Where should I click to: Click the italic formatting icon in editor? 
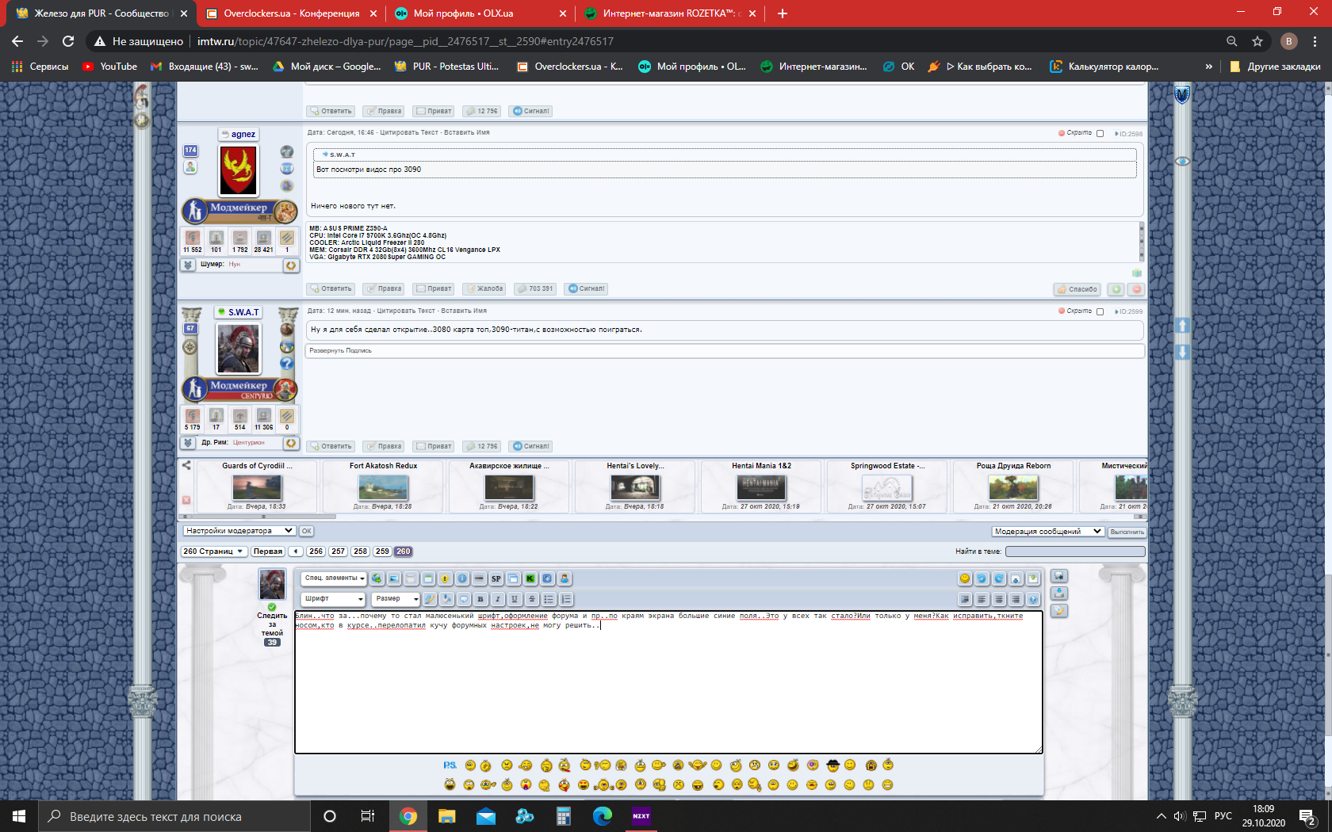click(x=498, y=599)
